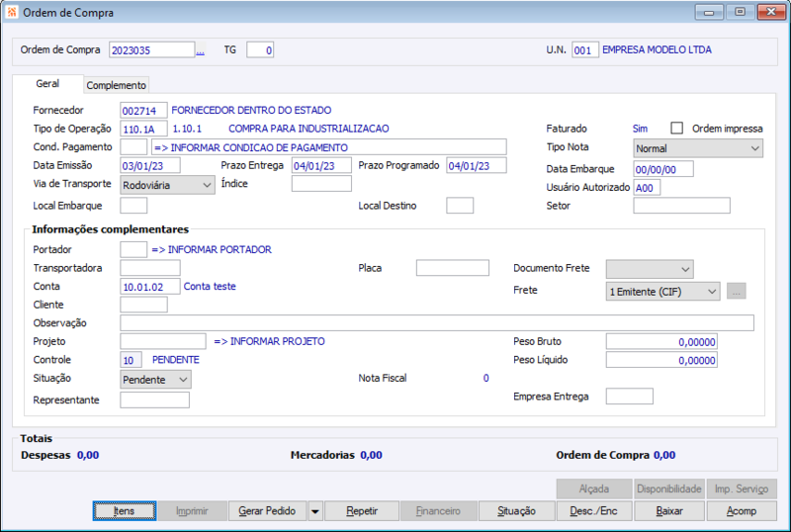The image size is (791, 532).
Task: Click the Placa field
Action: (453, 268)
